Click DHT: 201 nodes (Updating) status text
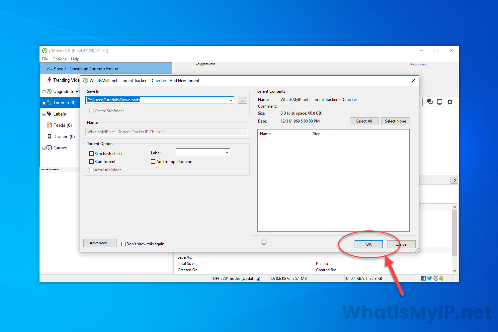This screenshot has width=498, height=332. (237, 279)
